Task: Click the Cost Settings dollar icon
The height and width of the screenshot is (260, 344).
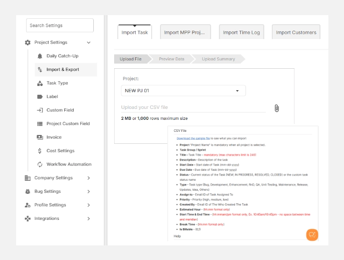Action: [x=40, y=151]
